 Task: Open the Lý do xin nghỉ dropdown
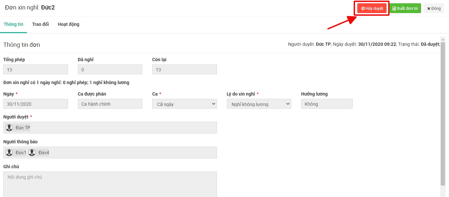pos(259,104)
